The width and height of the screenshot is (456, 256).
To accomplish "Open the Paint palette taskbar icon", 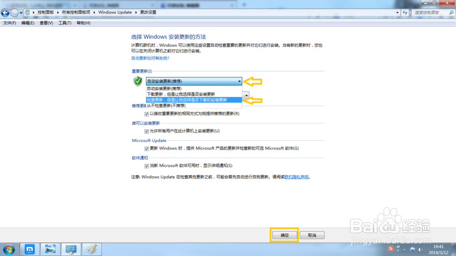I will (x=92, y=249).
